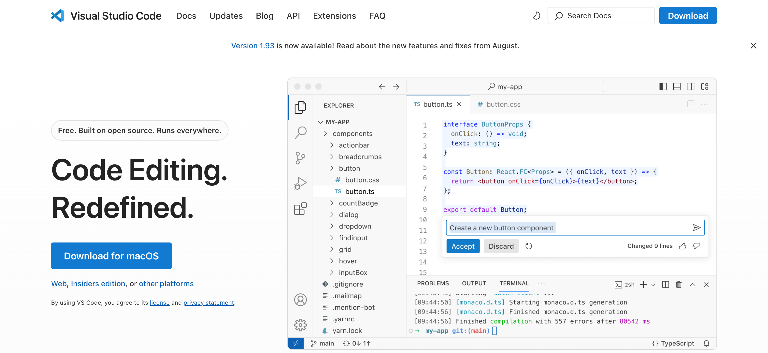Open the Source Control view icon
The height and width of the screenshot is (353, 768).
tap(300, 157)
